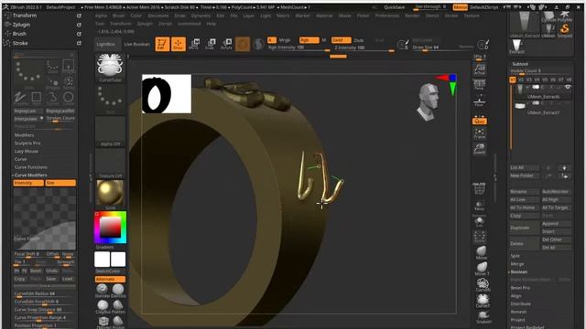The image size is (586, 329).
Task: Open the Simple brush S icon
Action: click(x=565, y=29)
